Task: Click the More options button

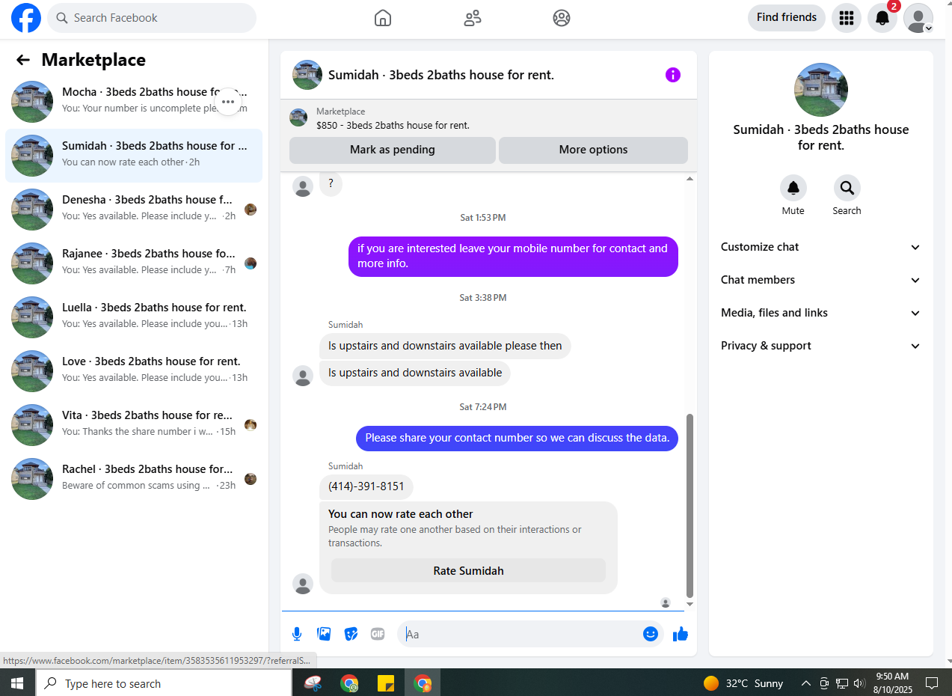Action: pos(593,150)
